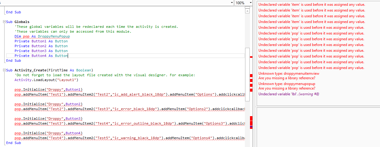Click the pop.Initialize line with Button4
This screenshot has height=147, width=380.
tap(49, 133)
